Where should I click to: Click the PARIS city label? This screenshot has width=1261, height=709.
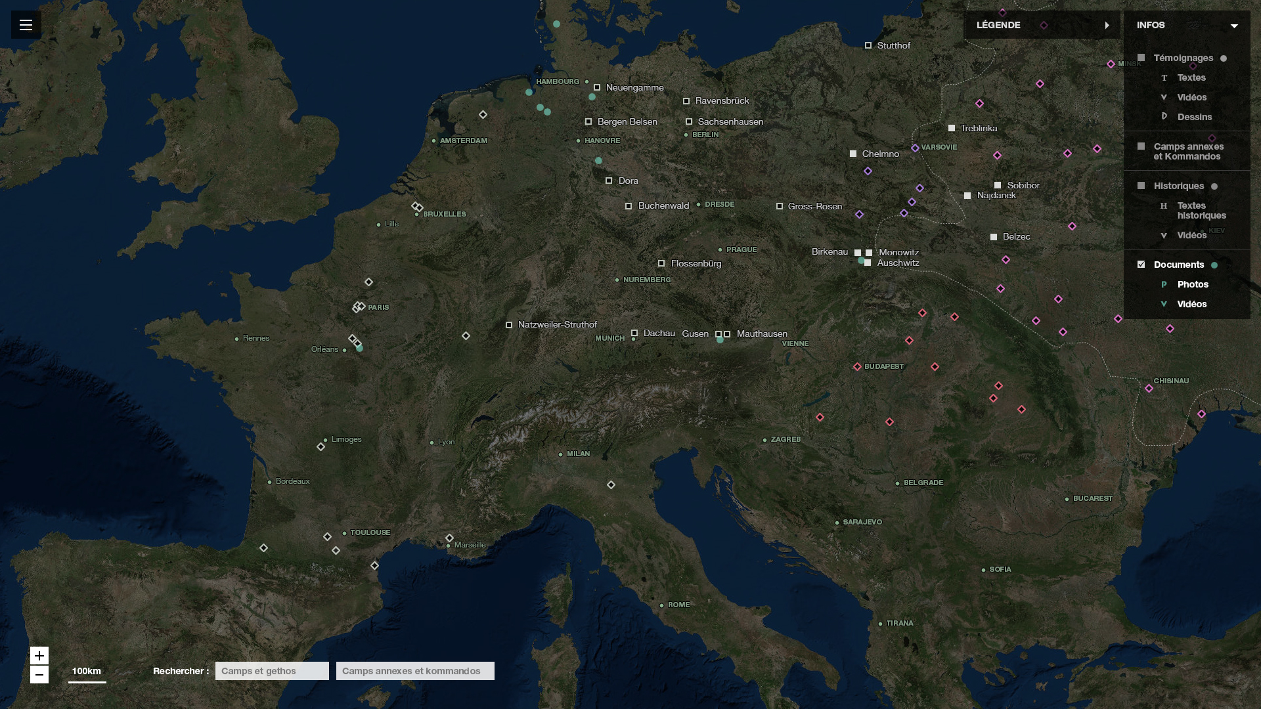pos(378,307)
